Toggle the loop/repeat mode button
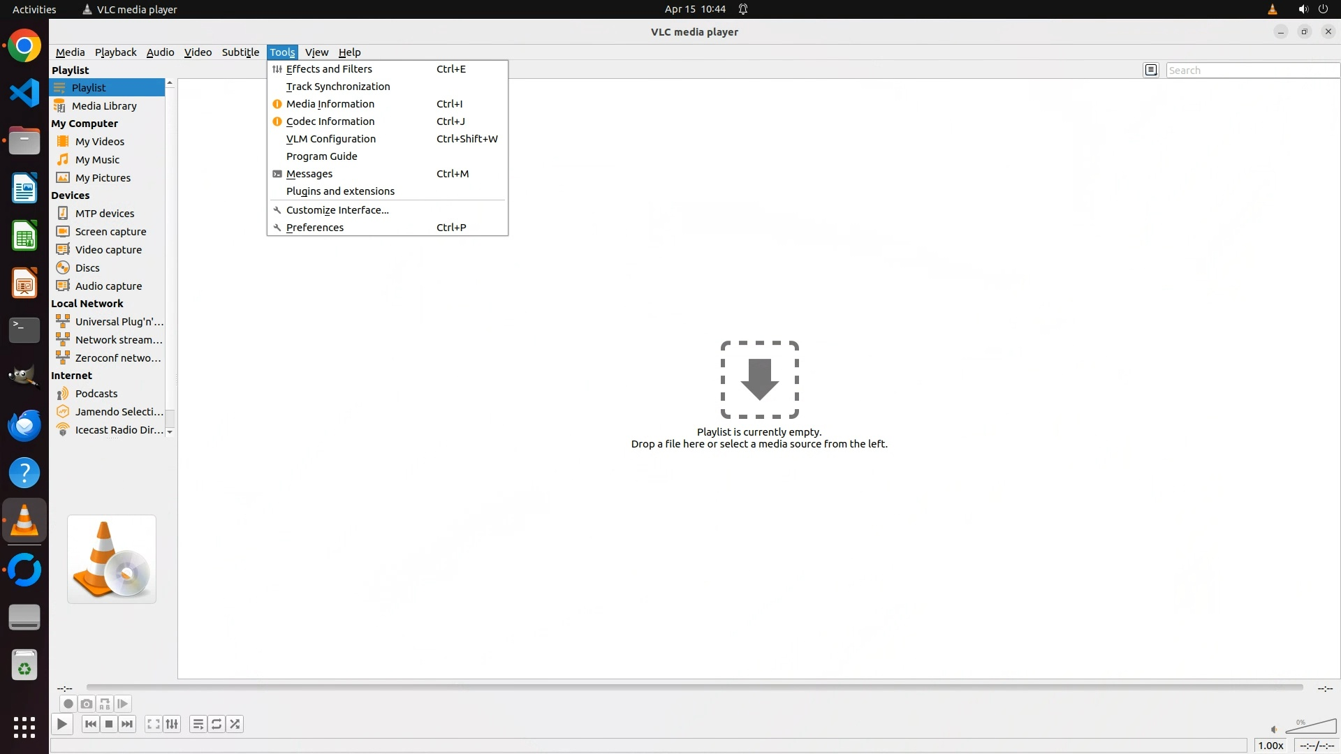This screenshot has width=1341, height=754. 217,724
